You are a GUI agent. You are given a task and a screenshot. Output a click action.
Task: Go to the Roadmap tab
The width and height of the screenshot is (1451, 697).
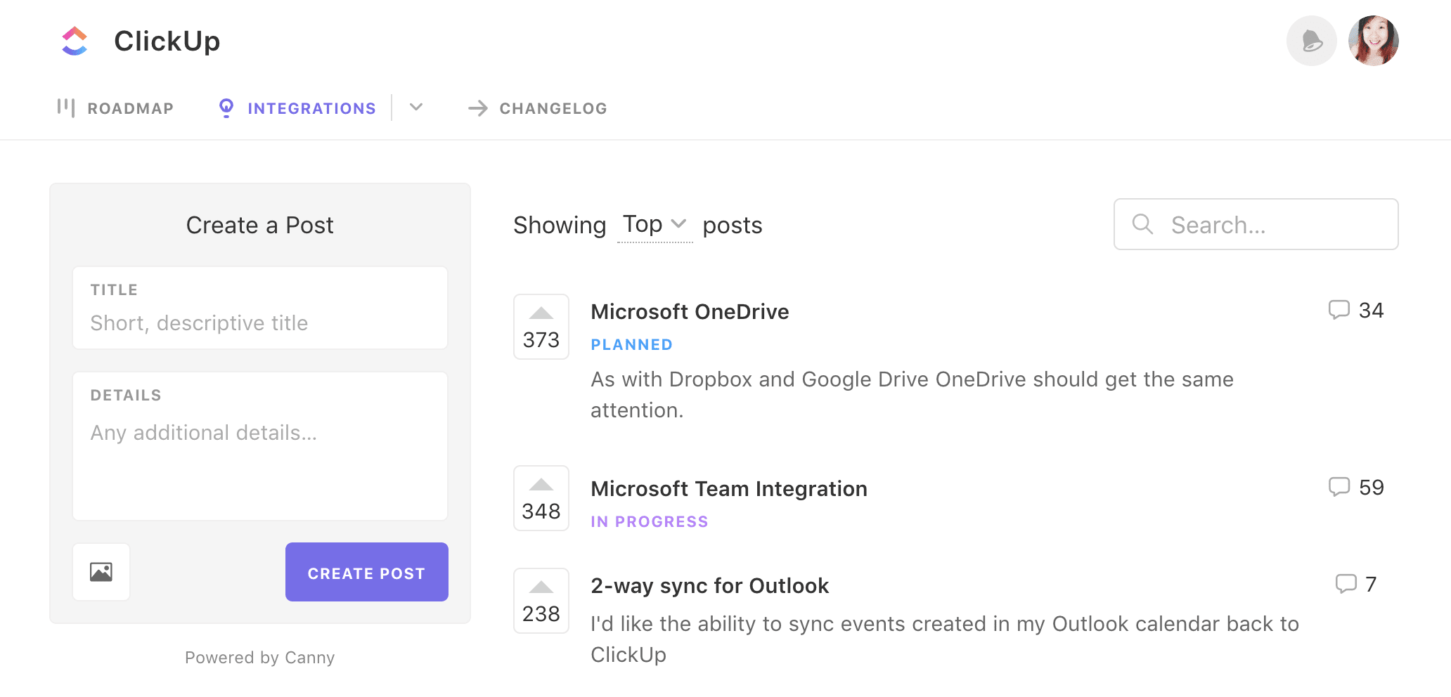pyautogui.click(x=115, y=108)
